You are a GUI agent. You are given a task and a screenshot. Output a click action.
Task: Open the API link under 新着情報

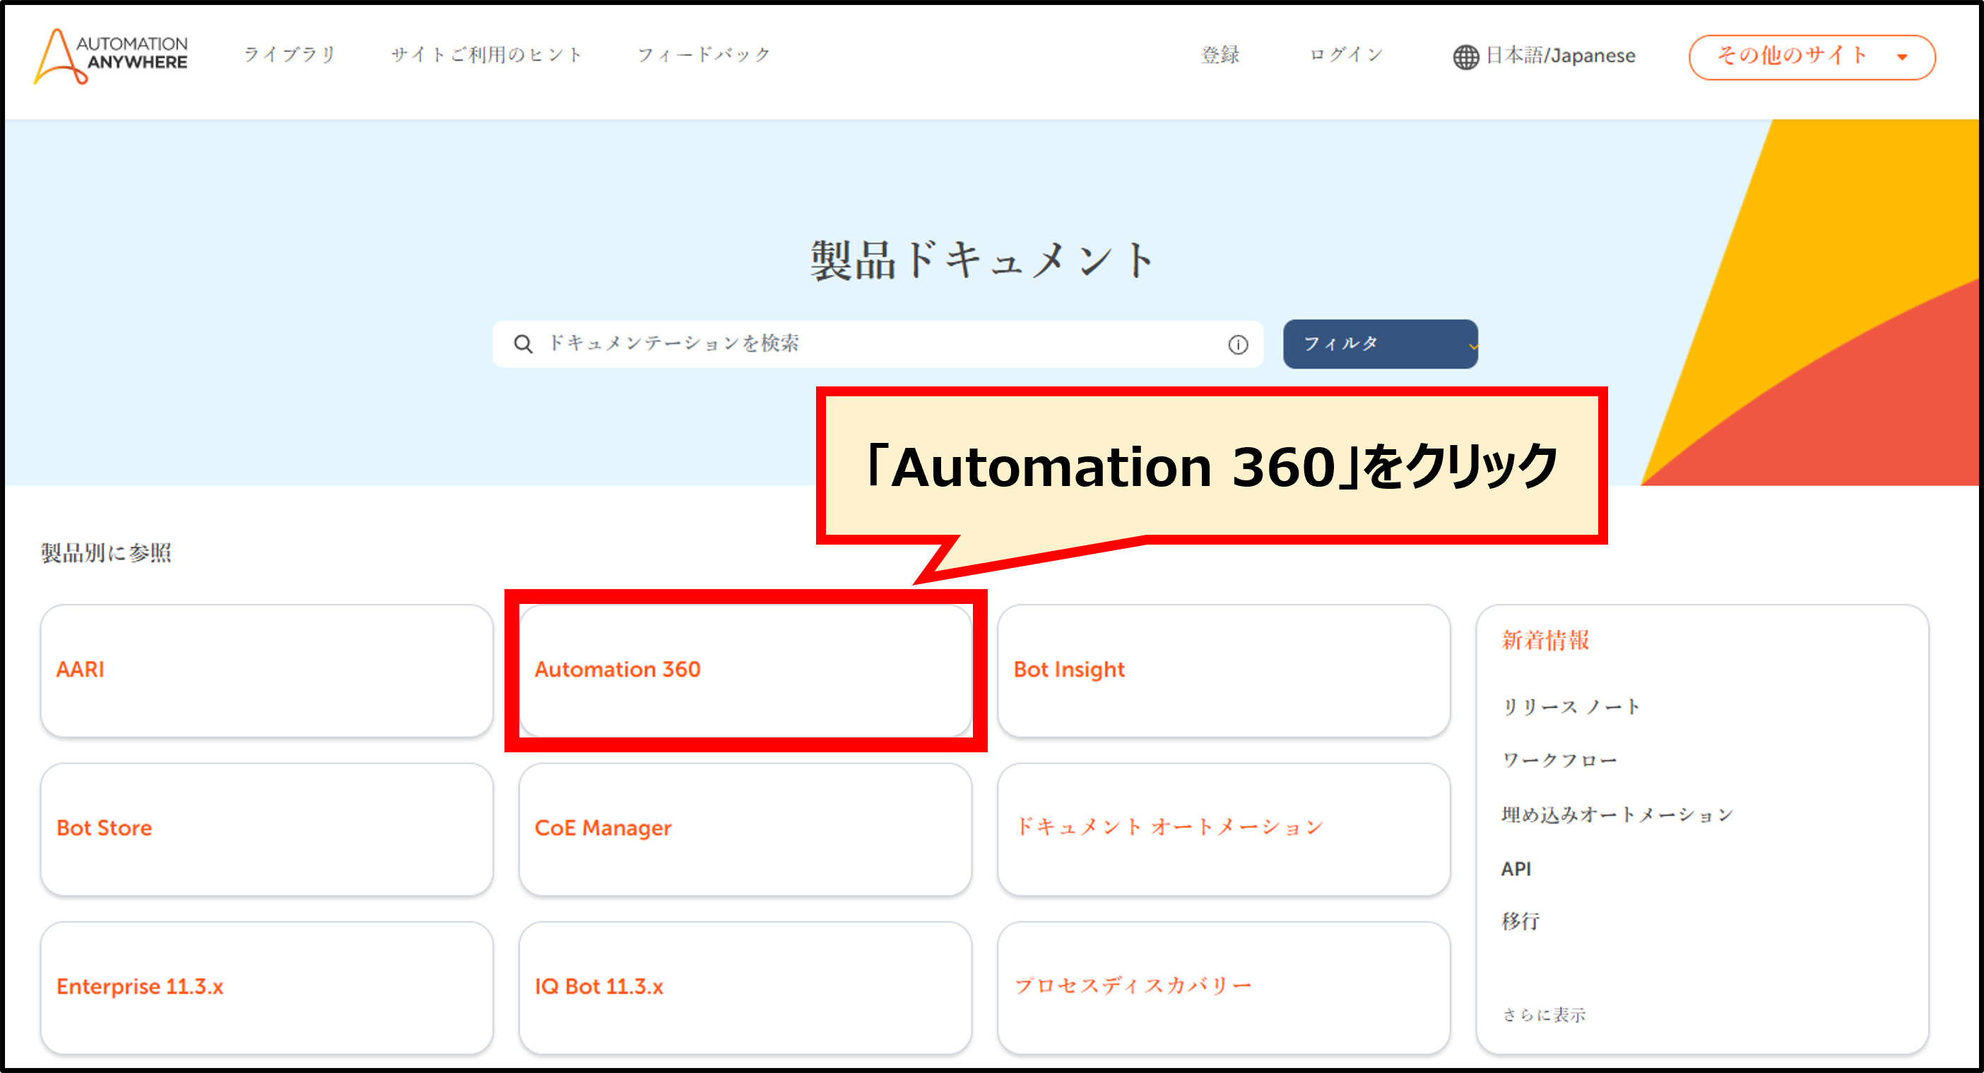[x=1516, y=869]
